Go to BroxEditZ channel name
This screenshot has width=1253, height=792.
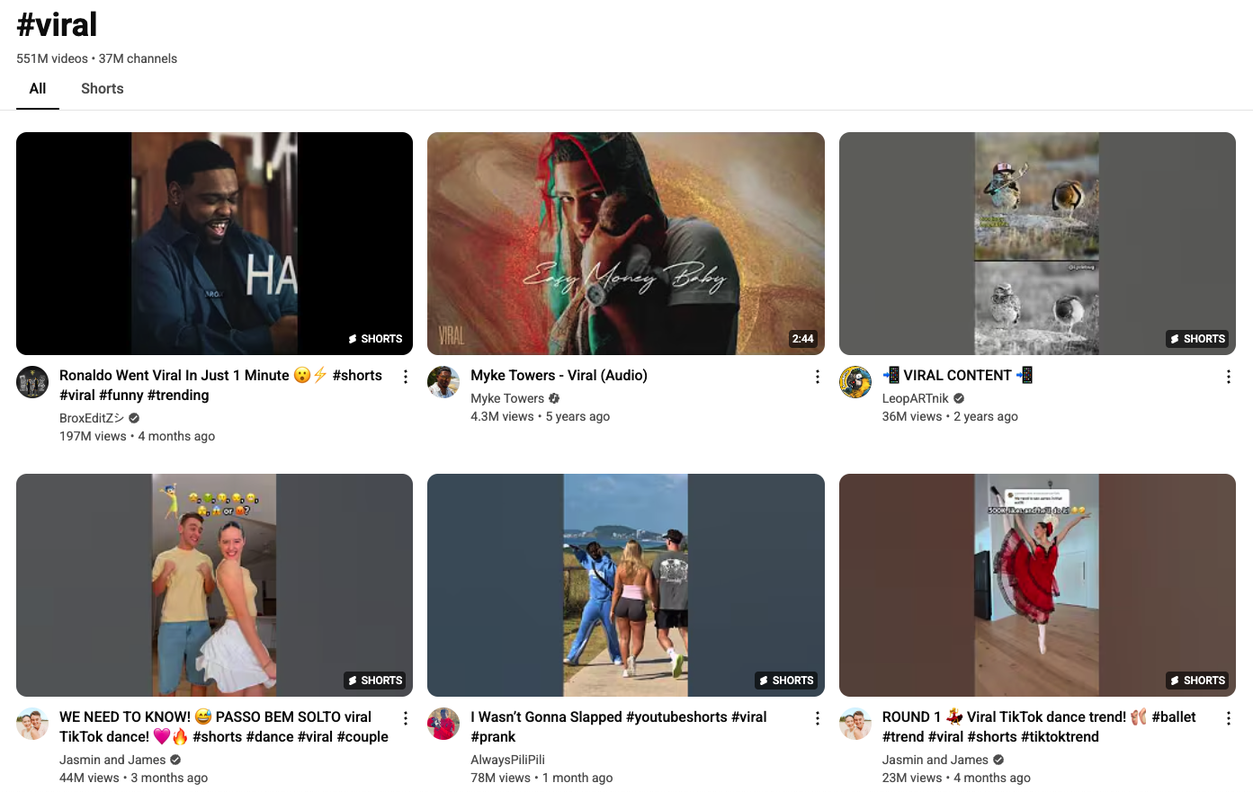click(92, 418)
